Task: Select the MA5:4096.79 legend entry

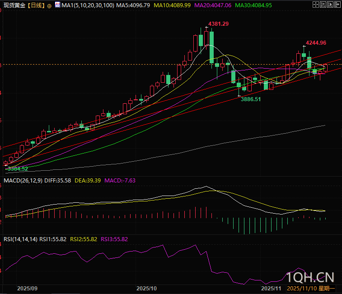Action: (133, 5)
